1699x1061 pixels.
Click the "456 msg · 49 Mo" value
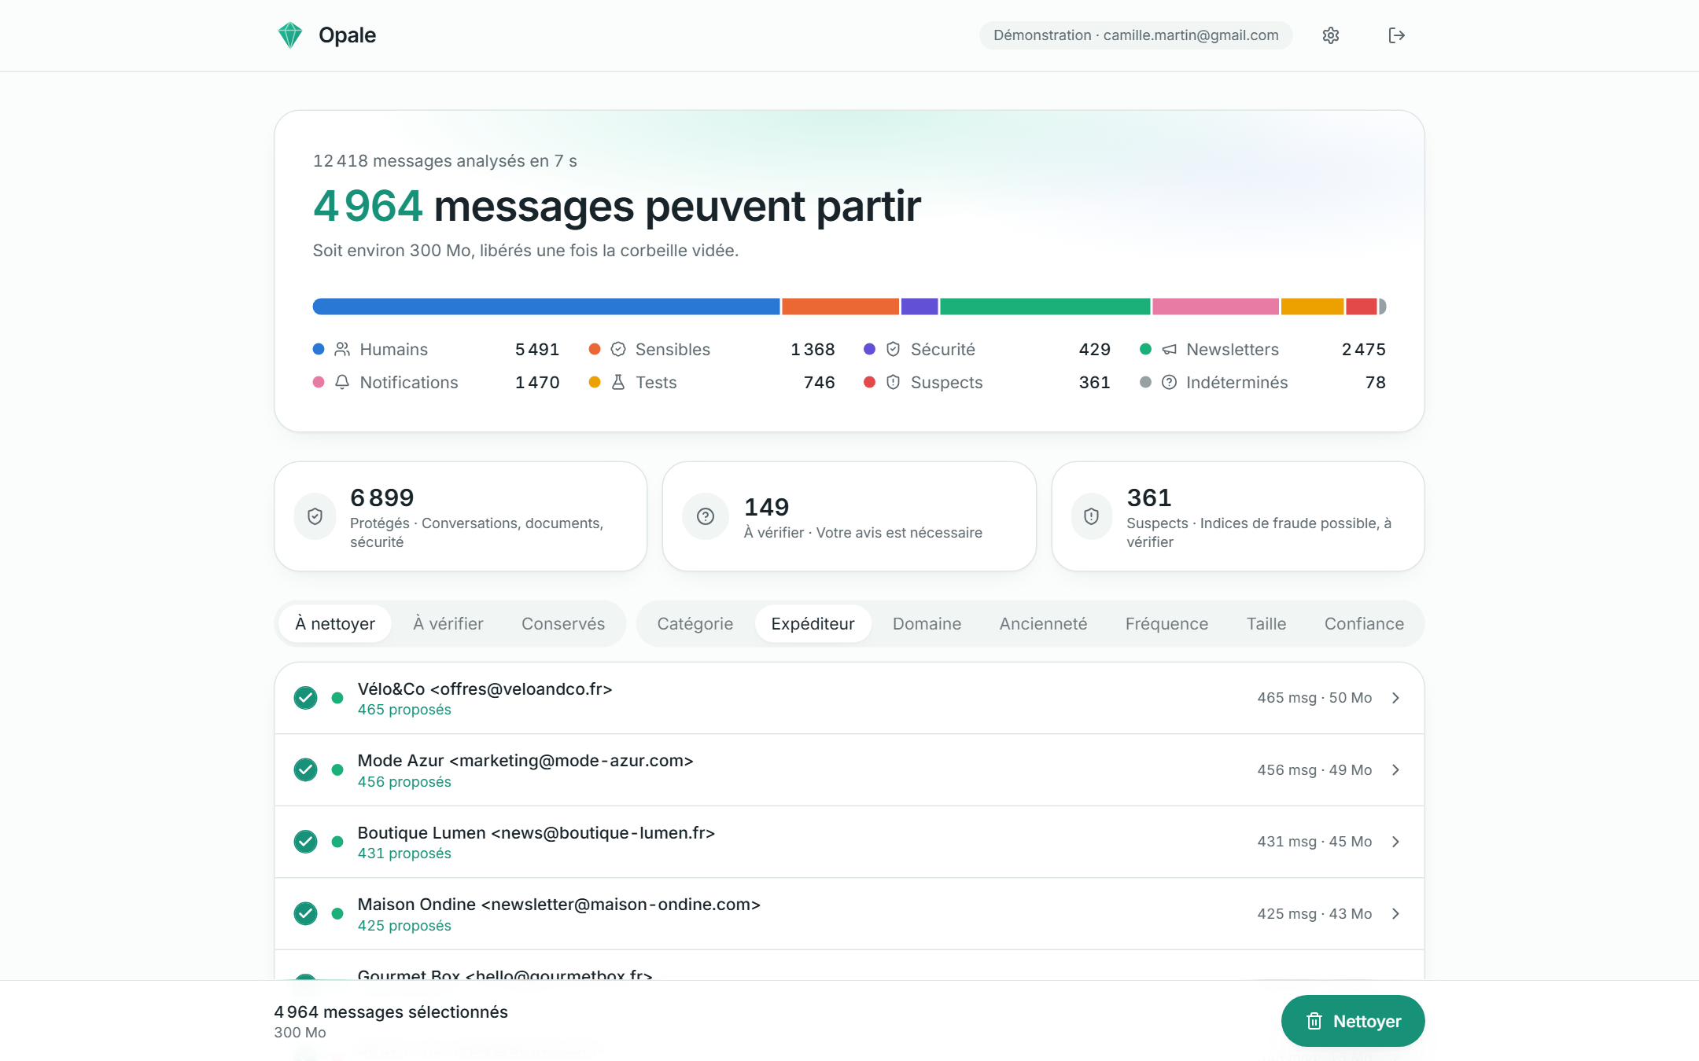pyautogui.click(x=1314, y=770)
